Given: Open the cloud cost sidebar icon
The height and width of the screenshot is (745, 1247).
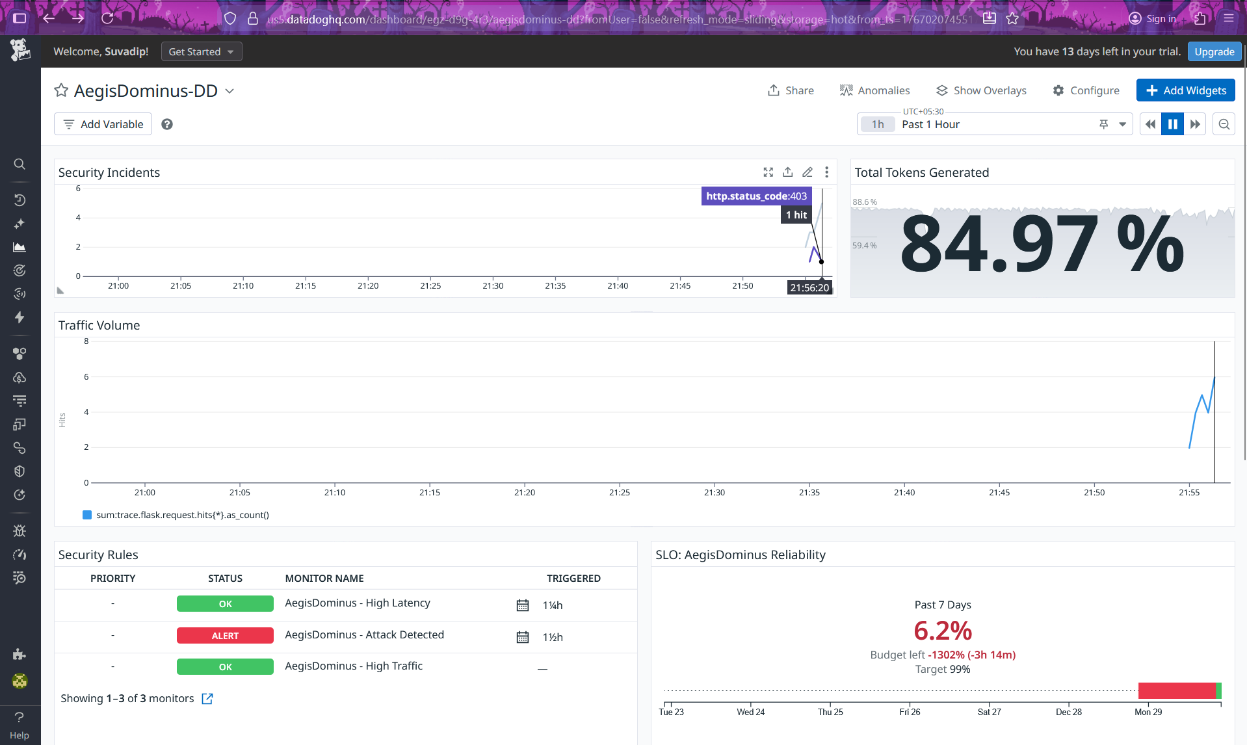Looking at the screenshot, I should click(20, 377).
